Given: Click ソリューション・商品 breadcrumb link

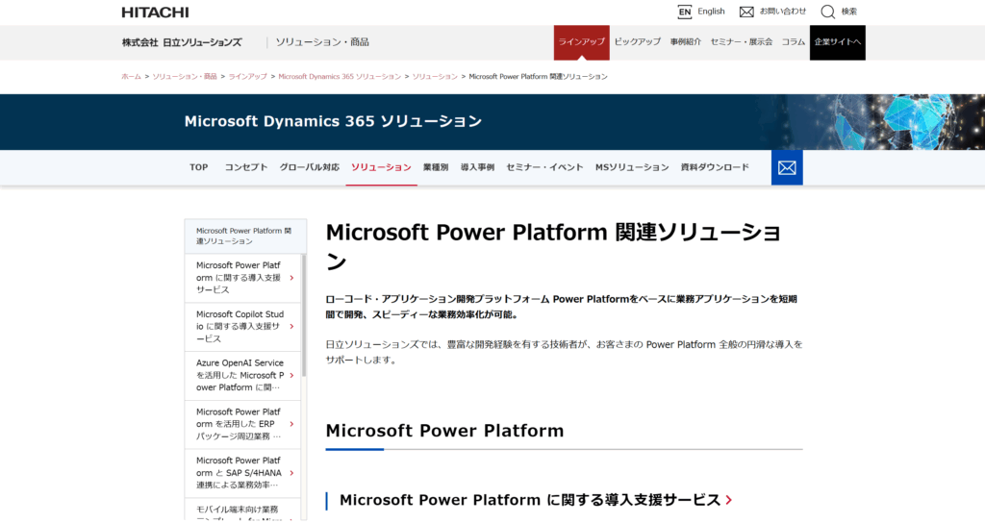Looking at the screenshot, I should 185,77.
